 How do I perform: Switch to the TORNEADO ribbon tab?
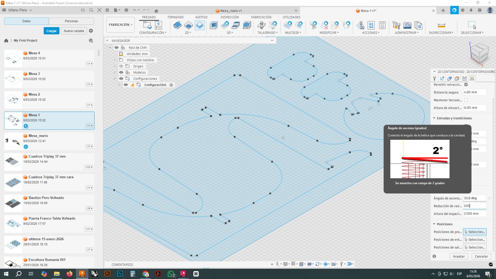pos(175,17)
